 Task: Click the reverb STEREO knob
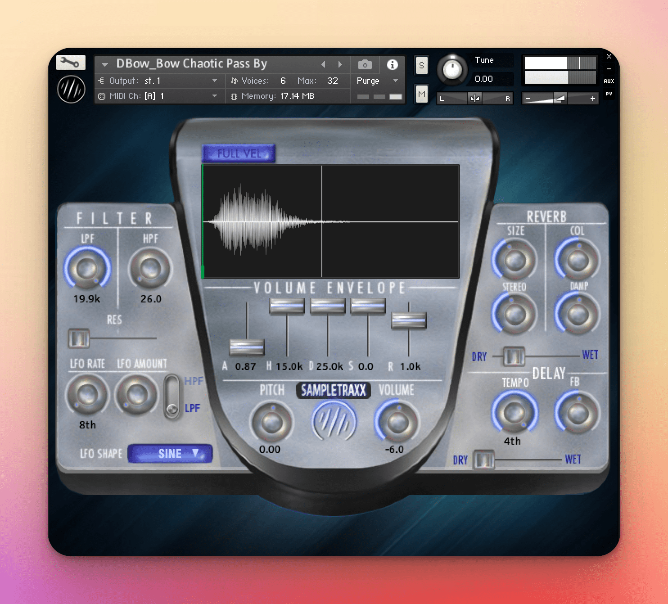(x=515, y=314)
